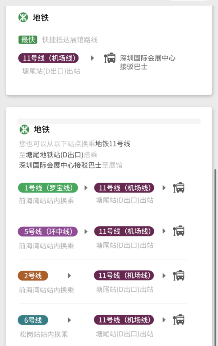Click the arrow after the 6号线 badge

69,320
